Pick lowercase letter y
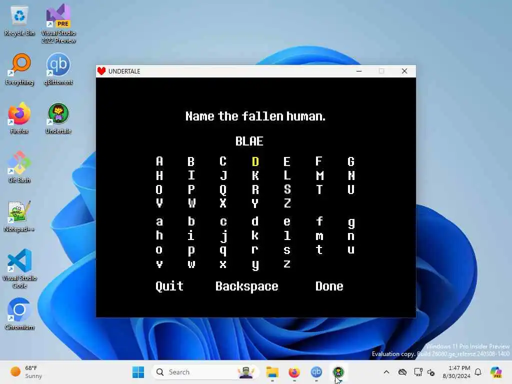Screen dimensions: 512x384 point(255,265)
